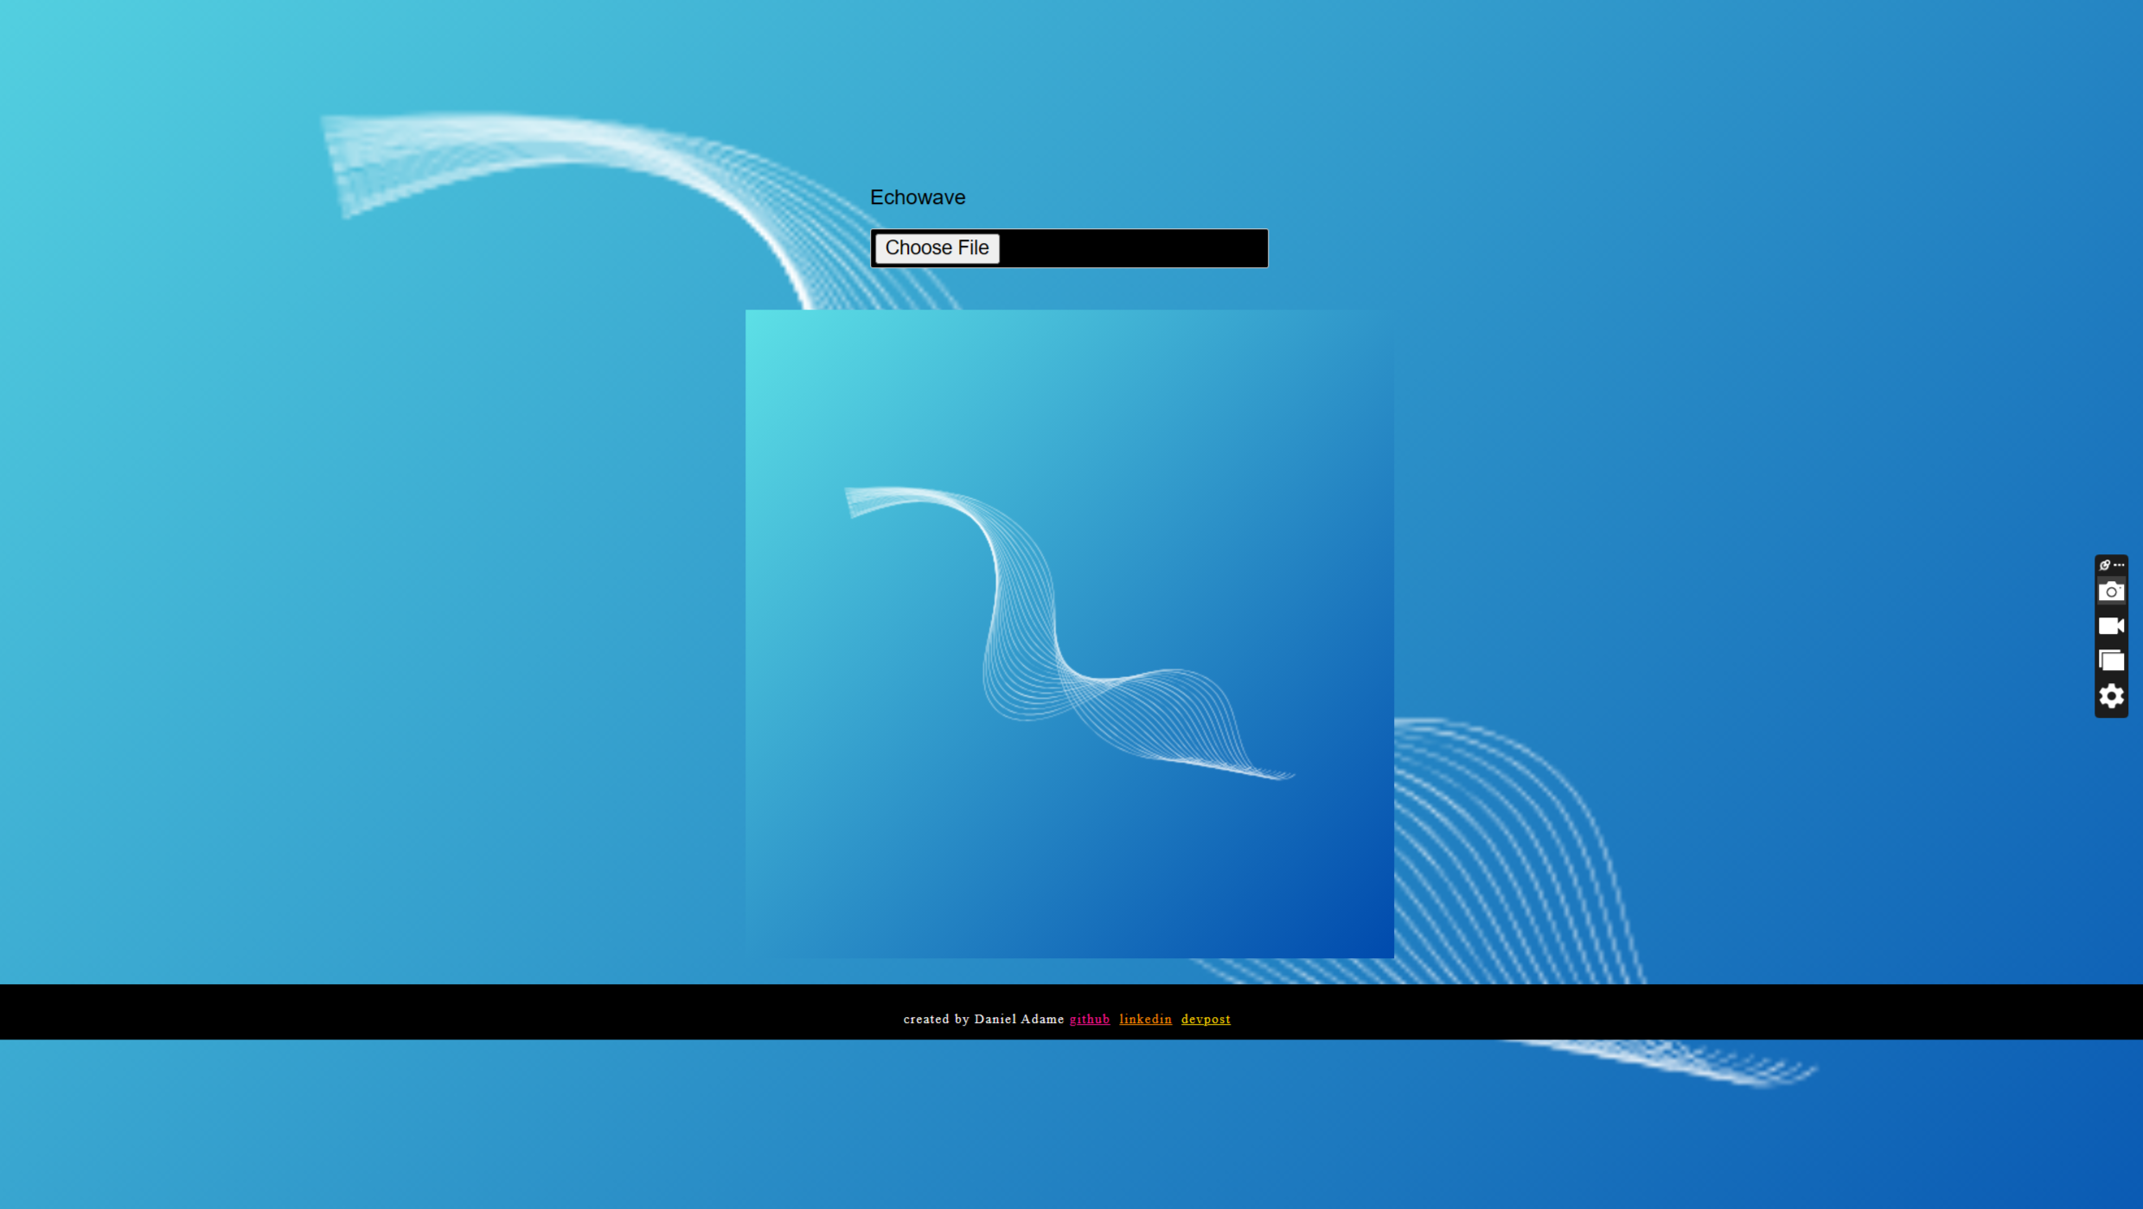Image resolution: width=2143 pixels, height=1209 pixels.
Task: Open the pink github link
Action: pos(1089,1019)
